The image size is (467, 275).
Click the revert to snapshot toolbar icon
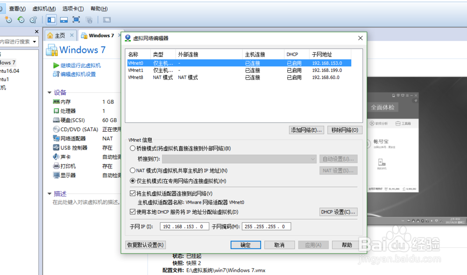click(x=21, y=20)
